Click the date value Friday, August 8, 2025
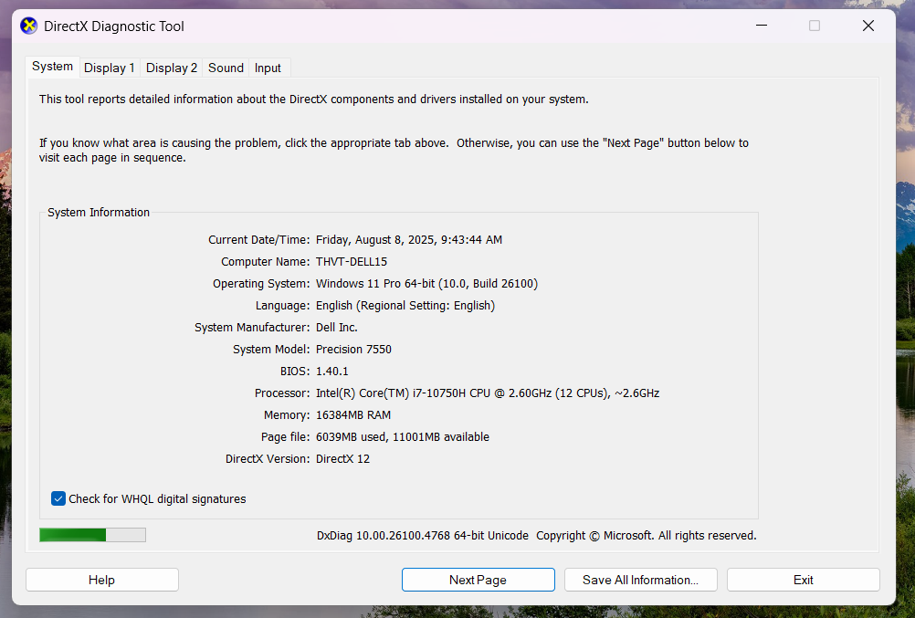 coord(409,239)
